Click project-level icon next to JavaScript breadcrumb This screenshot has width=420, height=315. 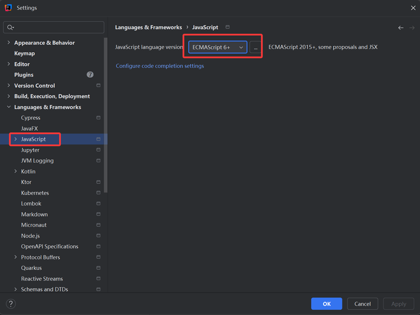tap(228, 27)
